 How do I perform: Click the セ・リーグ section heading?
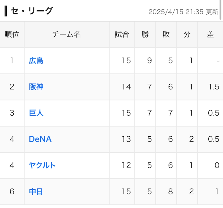pos(32,11)
